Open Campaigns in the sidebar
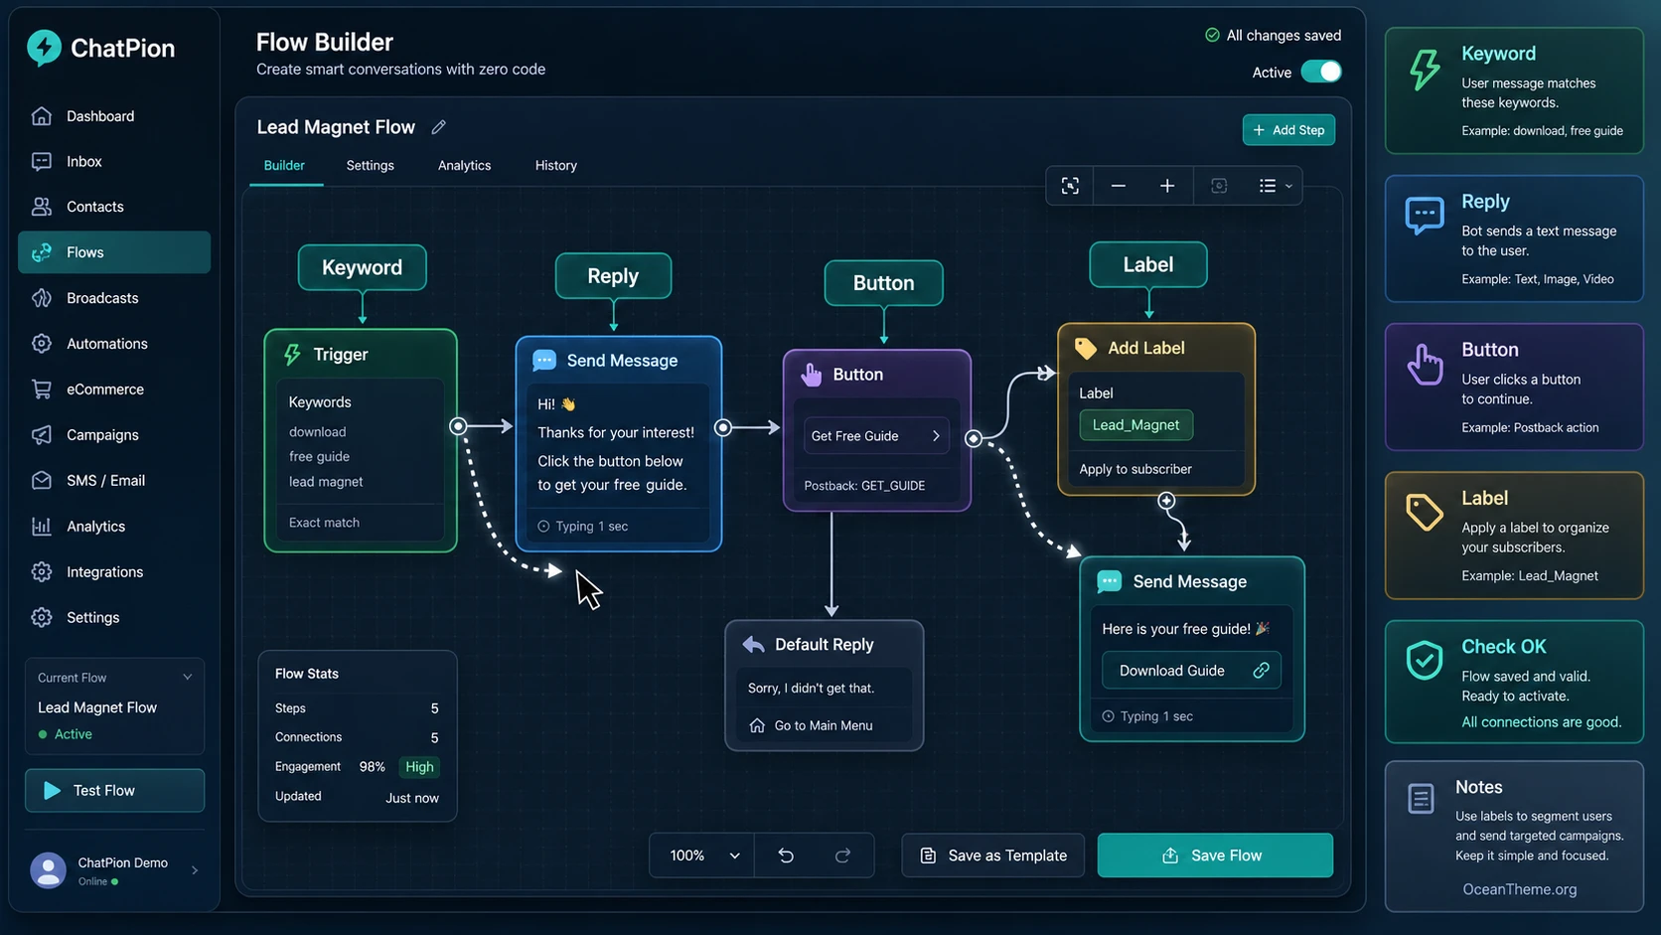The width and height of the screenshot is (1661, 935). tap(114, 435)
